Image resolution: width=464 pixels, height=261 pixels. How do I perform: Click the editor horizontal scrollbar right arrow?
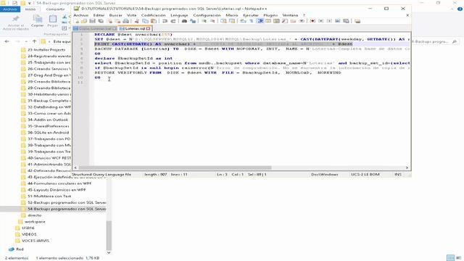tap(407, 167)
